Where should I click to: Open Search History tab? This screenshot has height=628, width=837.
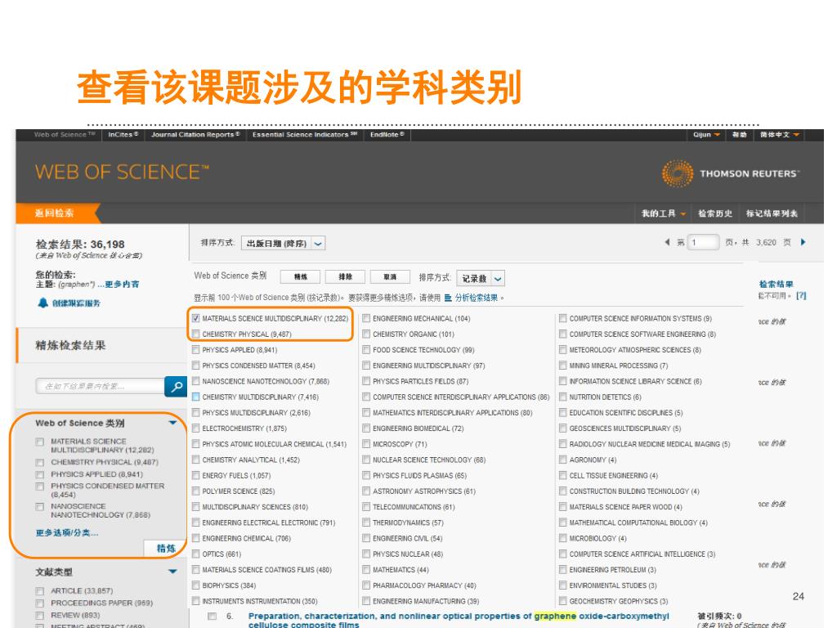pyautogui.click(x=714, y=213)
